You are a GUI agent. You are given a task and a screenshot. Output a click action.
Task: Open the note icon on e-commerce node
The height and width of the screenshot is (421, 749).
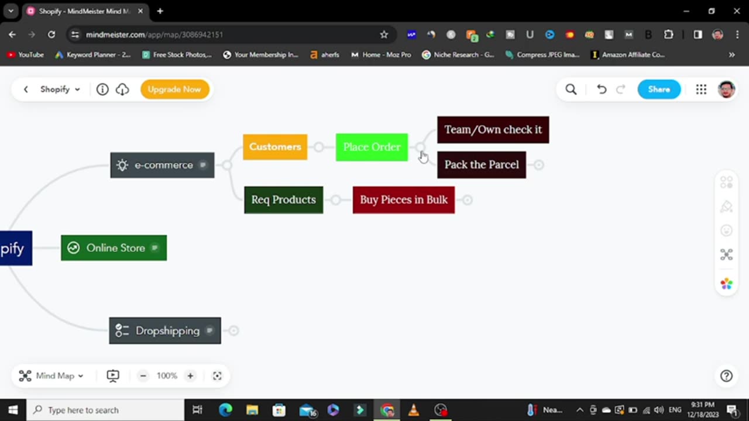203,165
